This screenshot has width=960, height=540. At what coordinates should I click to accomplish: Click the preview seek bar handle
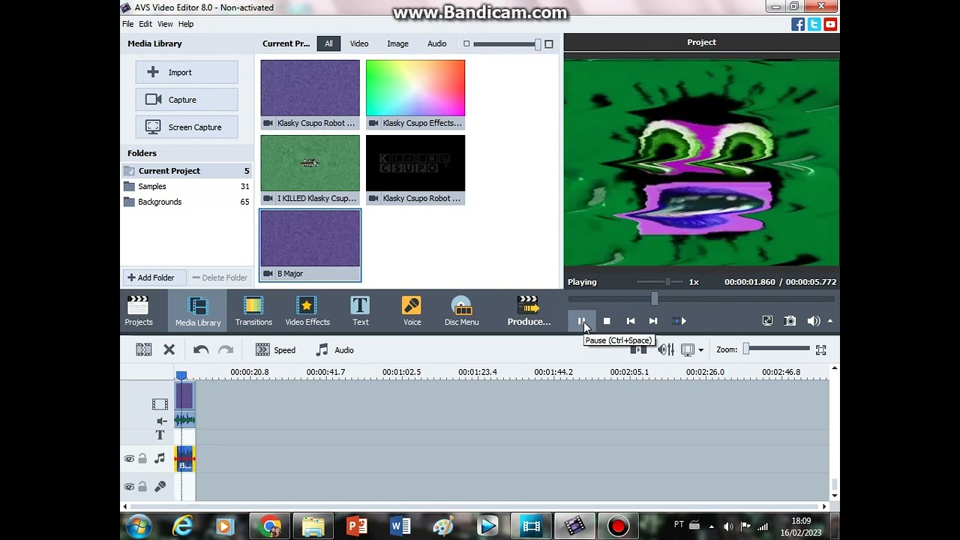655,298
